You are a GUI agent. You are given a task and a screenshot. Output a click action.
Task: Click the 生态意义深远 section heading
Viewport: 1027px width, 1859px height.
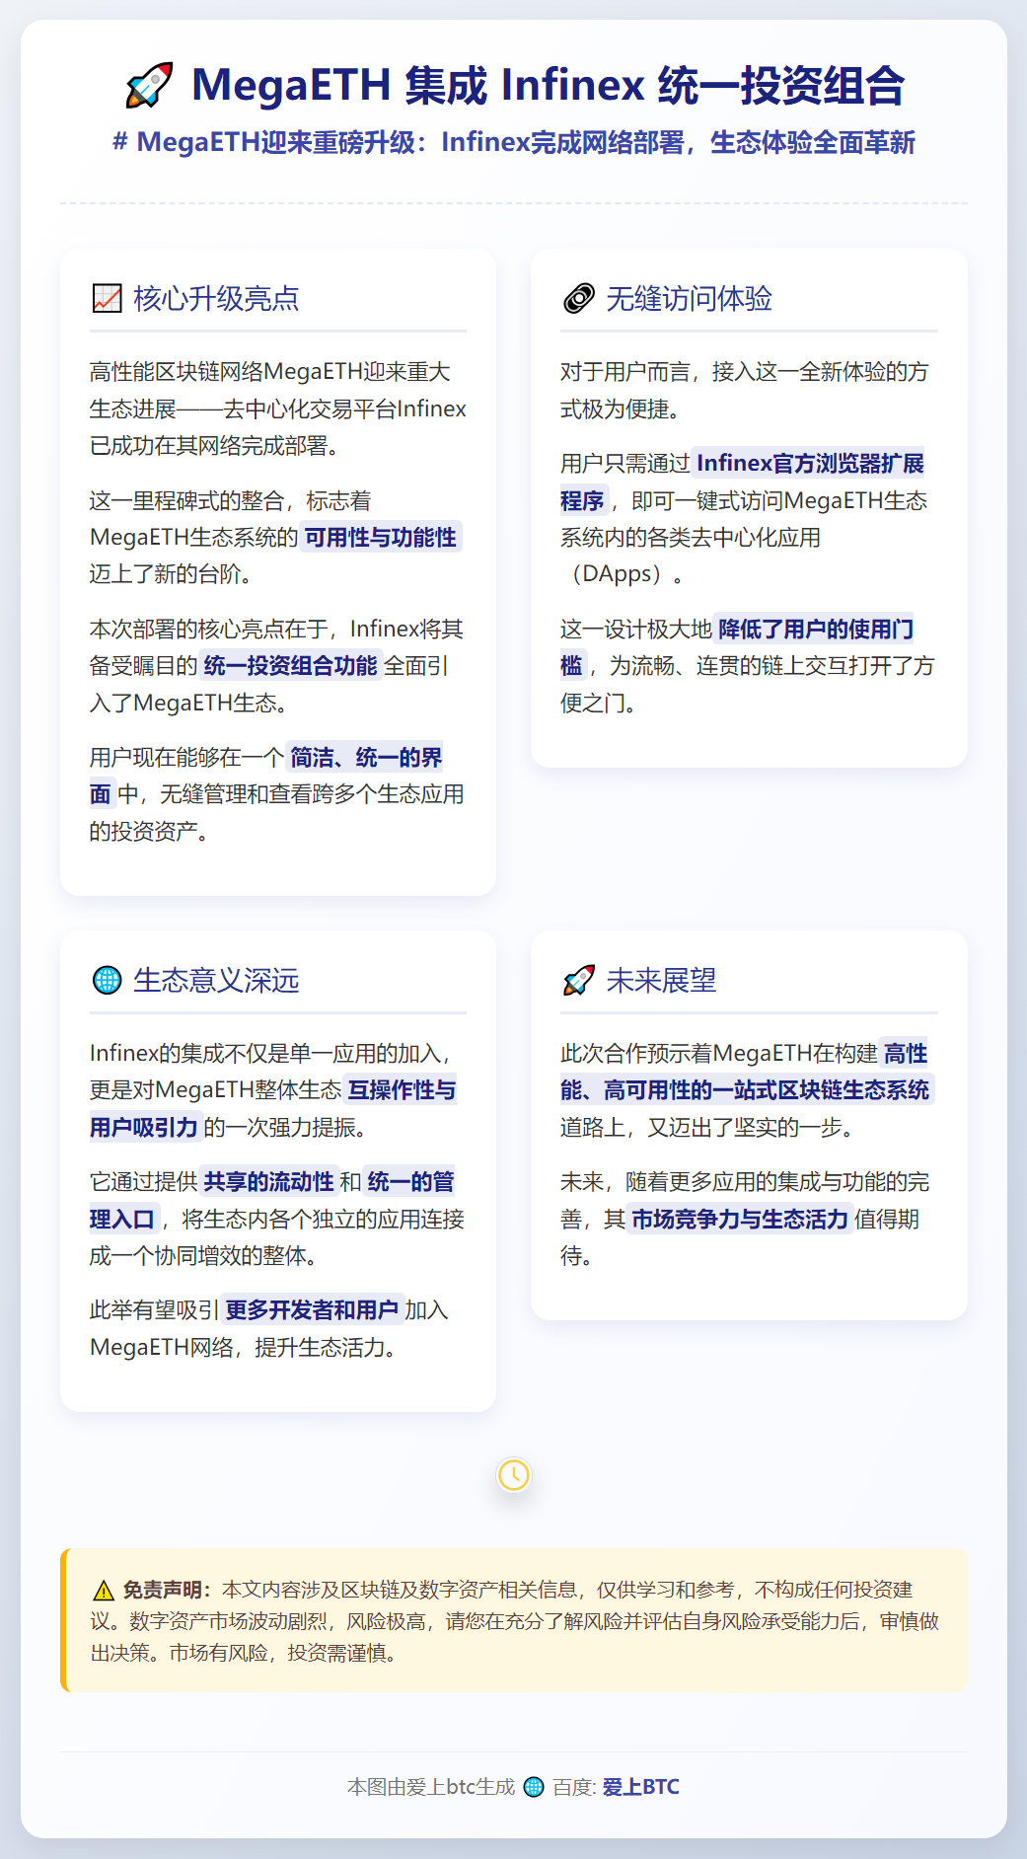point(216,980)
